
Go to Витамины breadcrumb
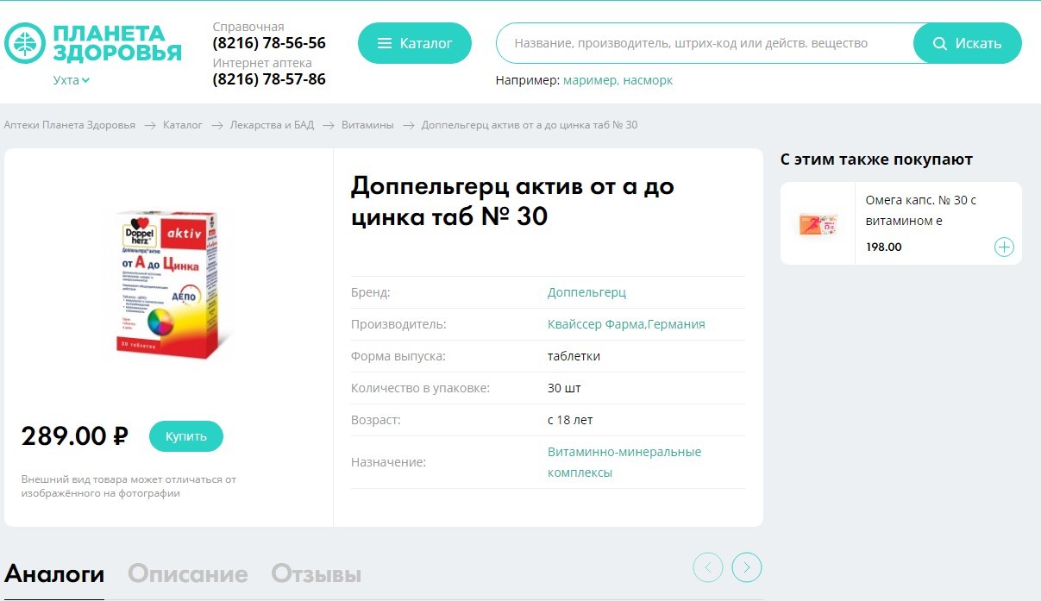tap(367, 125)
